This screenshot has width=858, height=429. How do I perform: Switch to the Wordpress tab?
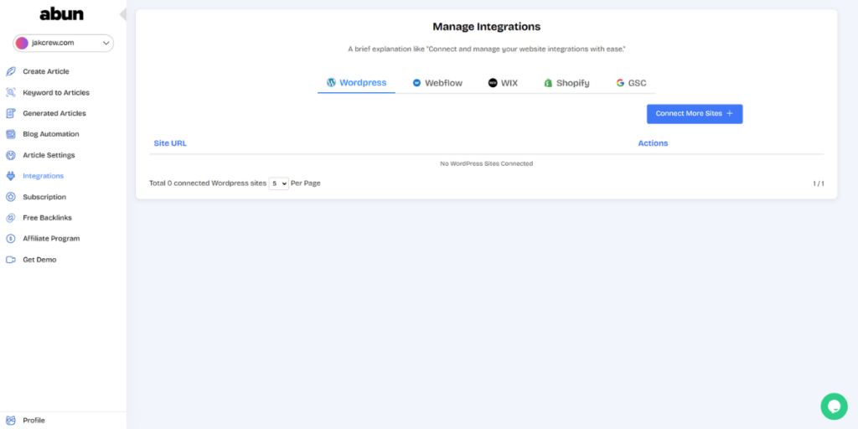[356, 83]
